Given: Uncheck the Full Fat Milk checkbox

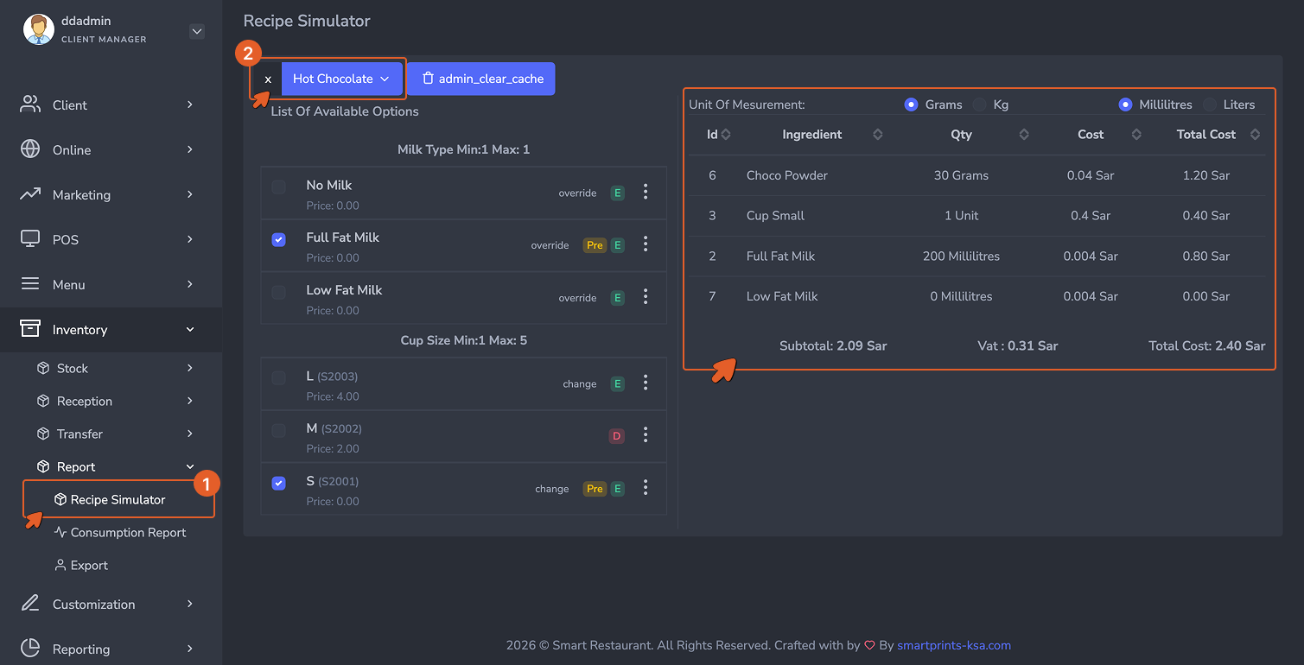Looking at the screenshot, I should pyautogui.click(x=278, y=239).
